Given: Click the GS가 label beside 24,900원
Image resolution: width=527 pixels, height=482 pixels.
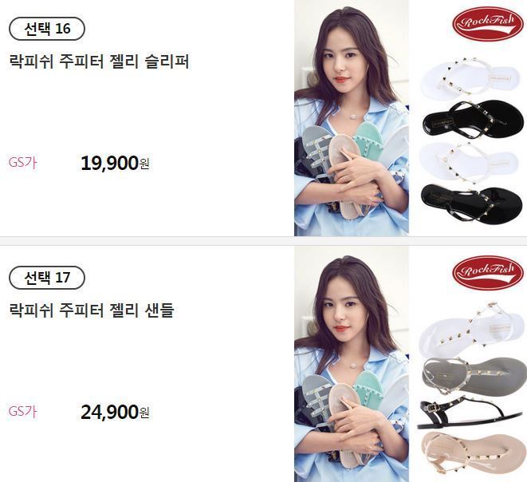Looking at the screenshot, I should [x=22, y=412].
